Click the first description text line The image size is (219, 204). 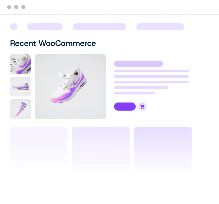click(151, 71)
